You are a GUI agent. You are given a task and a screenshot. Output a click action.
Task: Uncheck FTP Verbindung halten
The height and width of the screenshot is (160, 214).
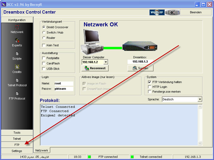(x=149, y=82)
